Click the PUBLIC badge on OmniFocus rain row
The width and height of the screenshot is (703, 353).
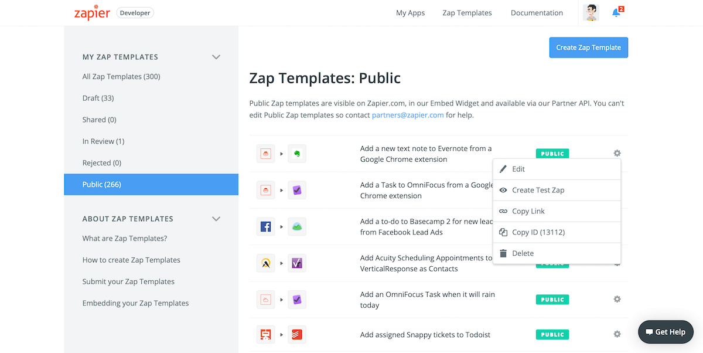pyautogui.click(x=552, y=300)
